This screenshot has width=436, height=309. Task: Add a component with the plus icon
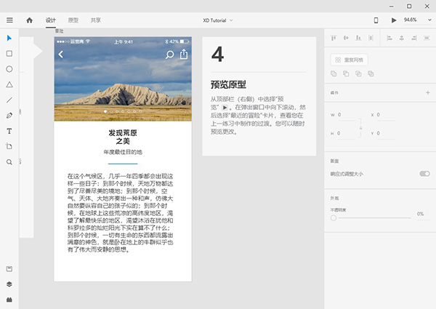click(x=427, y=92)
